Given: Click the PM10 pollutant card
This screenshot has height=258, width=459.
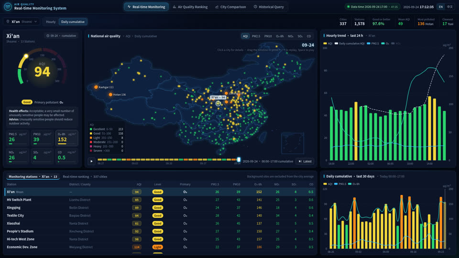Looking at the screenshot, I should (x=42, y=138).
